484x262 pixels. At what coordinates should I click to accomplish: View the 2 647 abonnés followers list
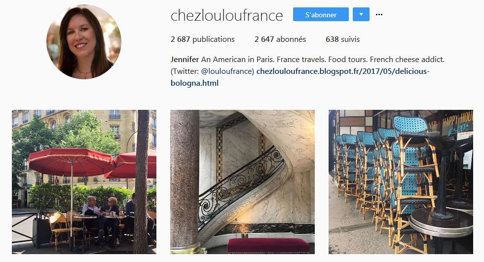[280, 39]
